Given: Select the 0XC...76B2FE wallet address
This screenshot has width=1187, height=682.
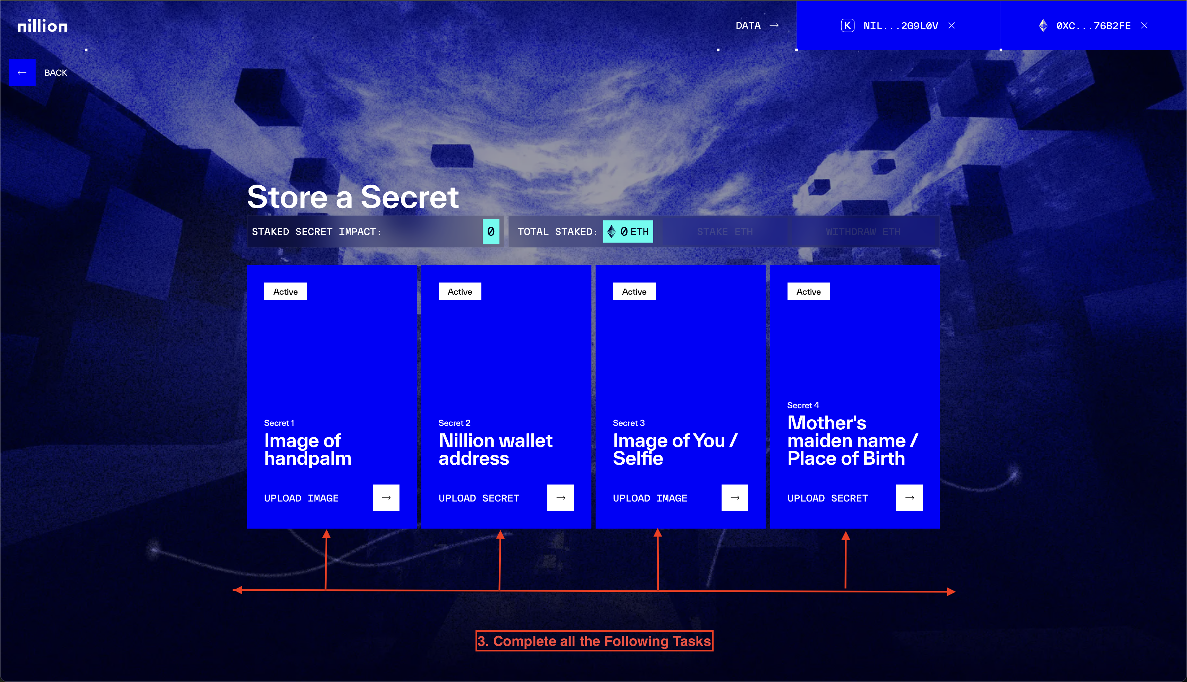Looking at the screenshot, I should (1093, 26).
